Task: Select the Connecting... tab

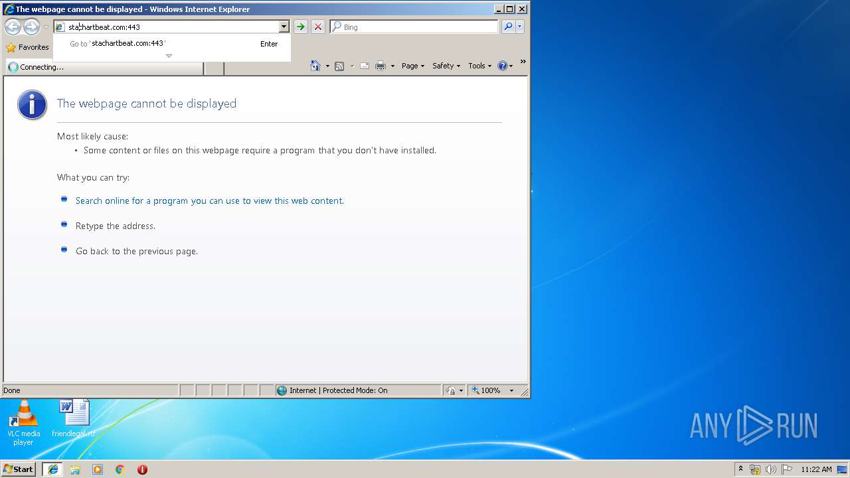Action: (104, 67)
